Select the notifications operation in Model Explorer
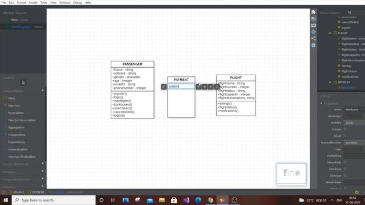 [350, 77]
